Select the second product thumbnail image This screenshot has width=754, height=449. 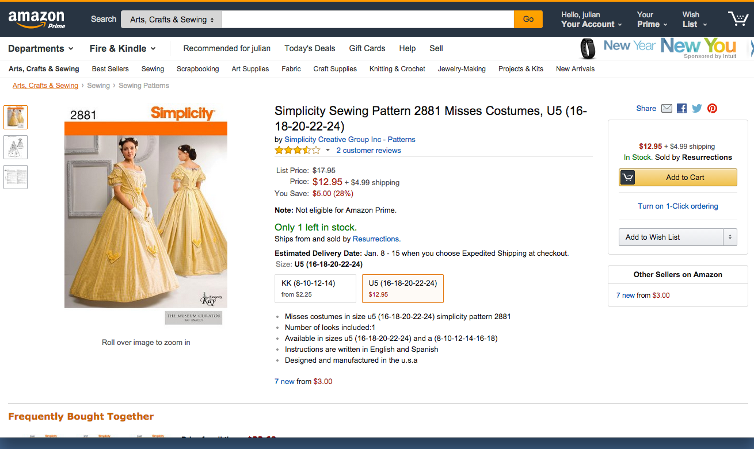coord(16,147)
